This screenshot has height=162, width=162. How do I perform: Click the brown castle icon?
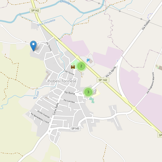pos(73,67)
